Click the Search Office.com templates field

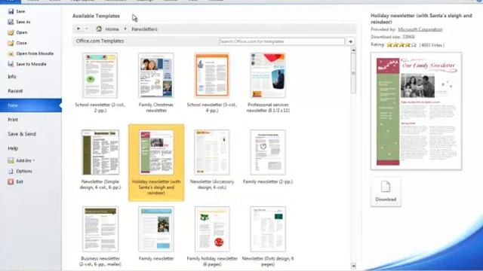click(x=281, y=41)
